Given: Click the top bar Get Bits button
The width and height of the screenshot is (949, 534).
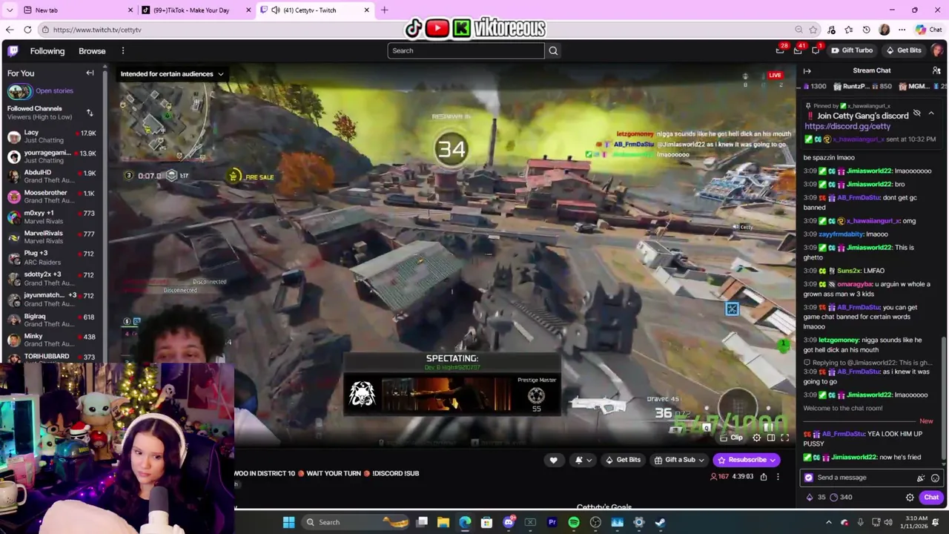Looking at the screenshot, I should click(904, 50).
